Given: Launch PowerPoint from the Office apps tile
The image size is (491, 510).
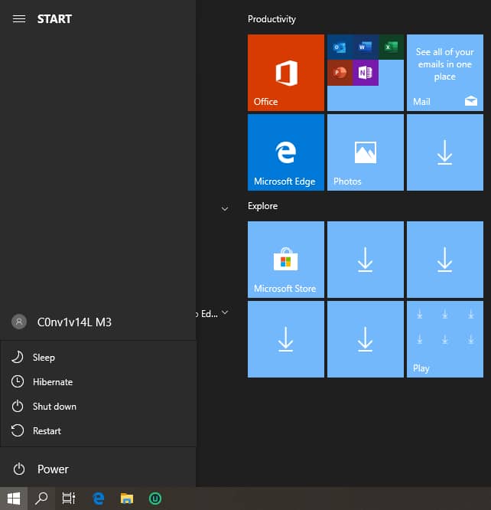Looking at the screenshot, I should pos(340,73).
